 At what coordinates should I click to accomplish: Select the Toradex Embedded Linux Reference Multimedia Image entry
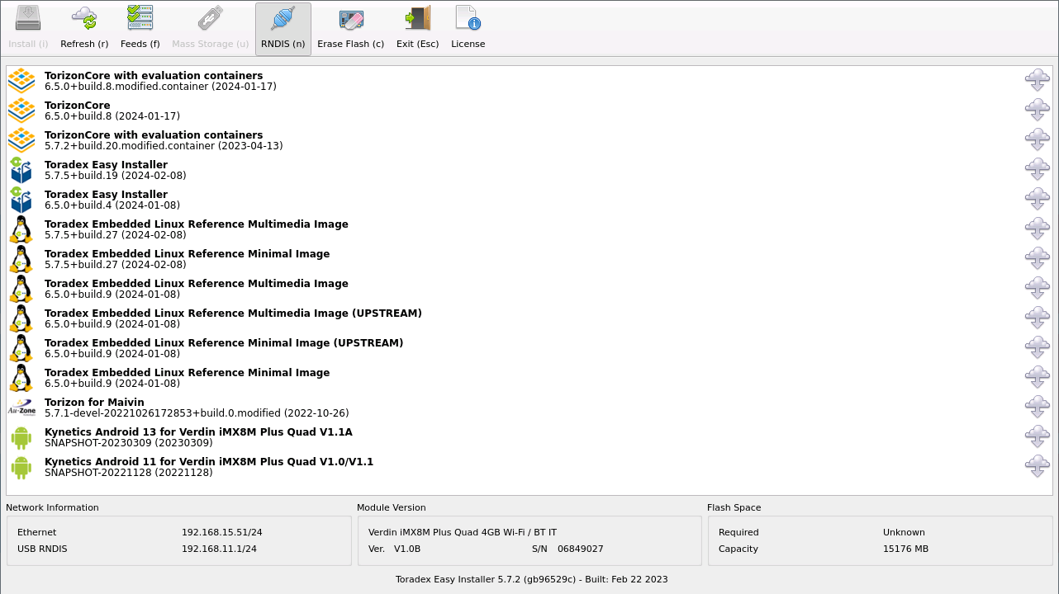pyautogui.click(x=196, y=229)
